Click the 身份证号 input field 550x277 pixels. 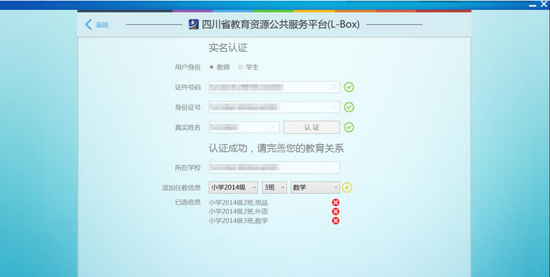click(274, 107)
